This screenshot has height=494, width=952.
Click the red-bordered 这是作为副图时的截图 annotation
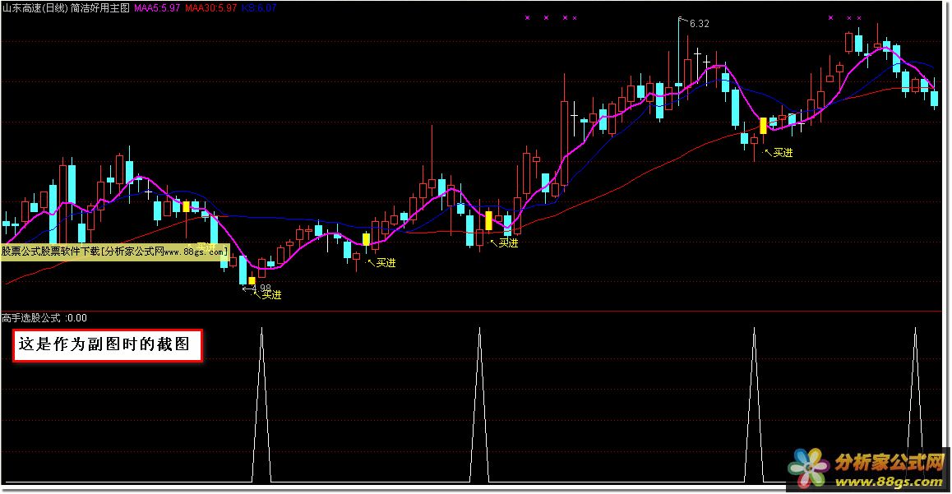click(x=108, y=345)
